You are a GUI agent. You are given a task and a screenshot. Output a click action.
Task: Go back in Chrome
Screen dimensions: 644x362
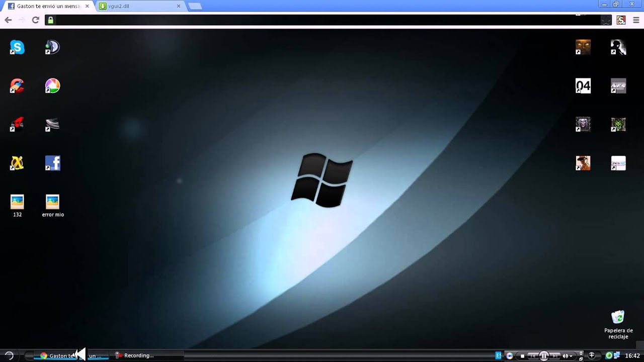click(x=8, y=20)
